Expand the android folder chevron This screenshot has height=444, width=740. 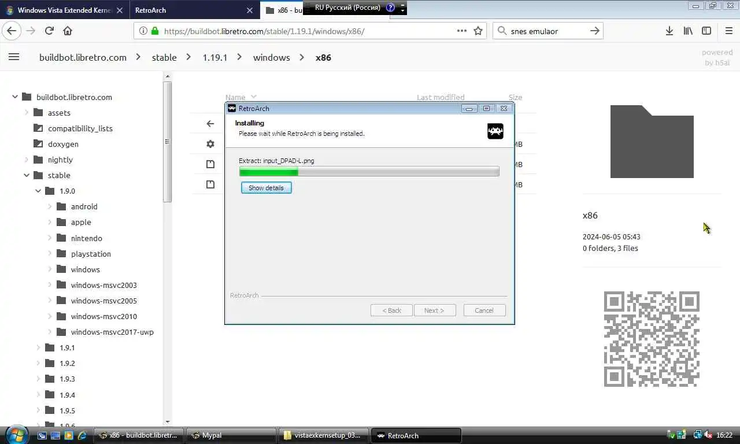[x=50, y=206]
